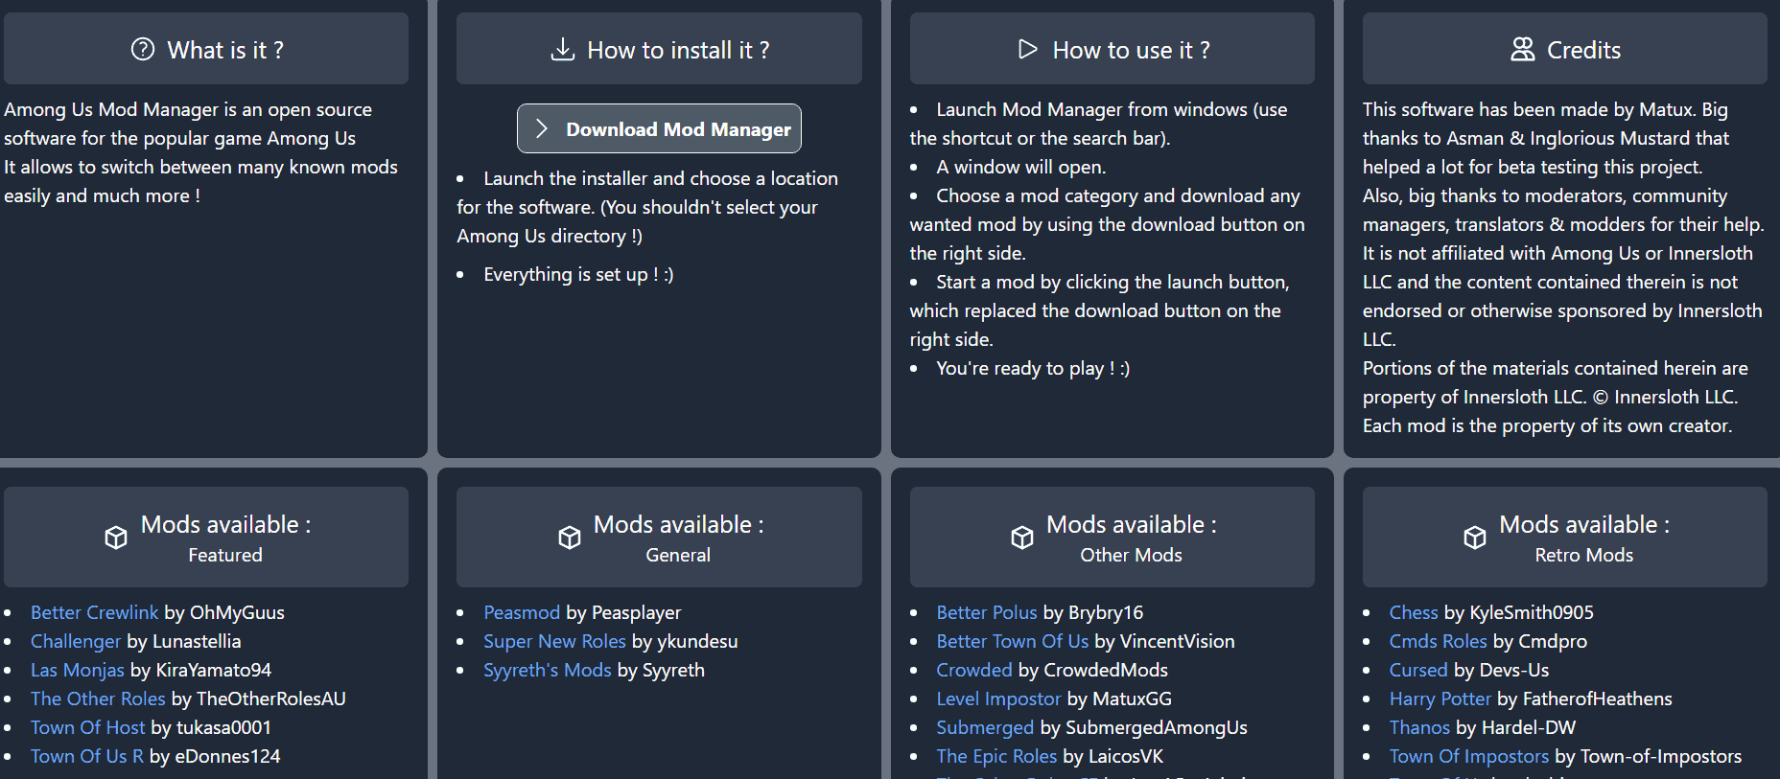This screenshot has height=779, width=1780.
Task: Click the How to install it ? heading
Action: tap(678, 50)
